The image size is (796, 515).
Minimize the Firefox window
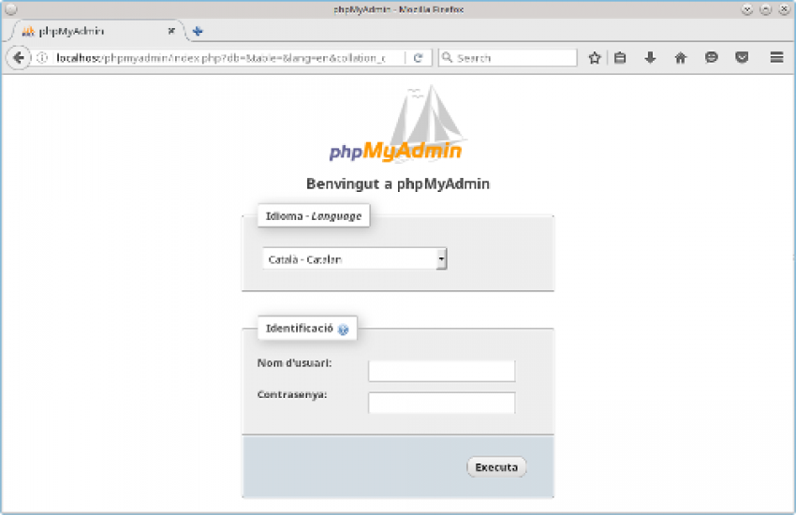coord(747,9)
